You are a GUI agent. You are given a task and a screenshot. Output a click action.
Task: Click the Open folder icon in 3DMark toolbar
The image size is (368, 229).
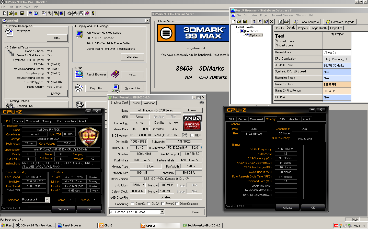pos(10,13)
